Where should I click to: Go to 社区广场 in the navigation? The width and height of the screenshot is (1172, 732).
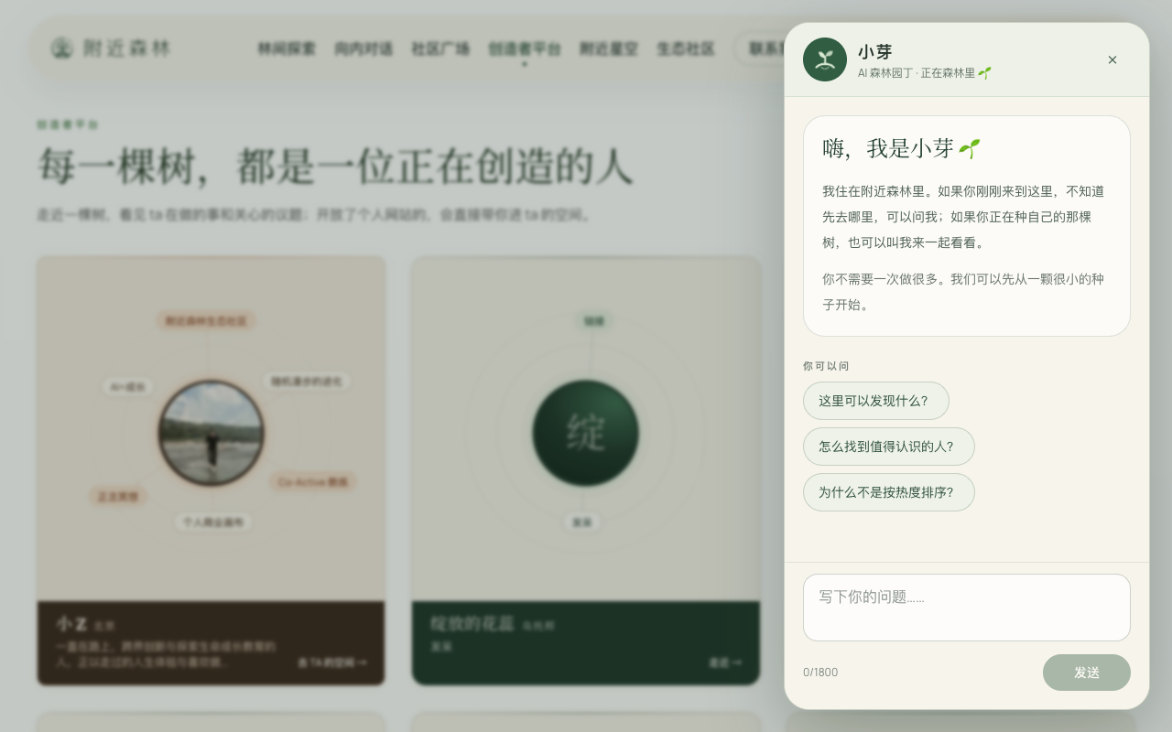pyautogui.click(x=440, y=48)
